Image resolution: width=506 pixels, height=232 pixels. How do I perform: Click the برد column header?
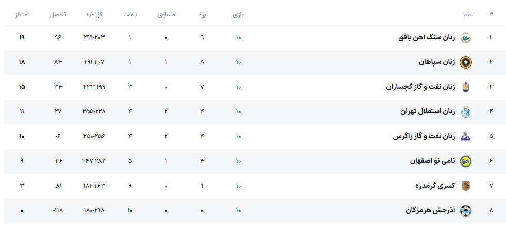pyautogui.click(x=203, y=14)
